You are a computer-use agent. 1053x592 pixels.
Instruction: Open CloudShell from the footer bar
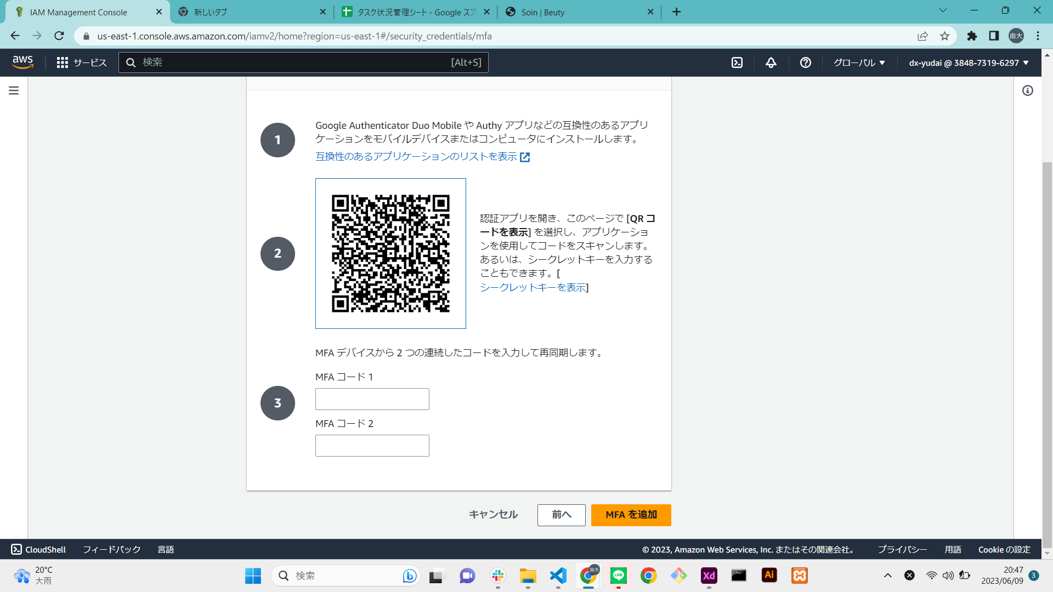pyautogui.click(x=38, y=549)
